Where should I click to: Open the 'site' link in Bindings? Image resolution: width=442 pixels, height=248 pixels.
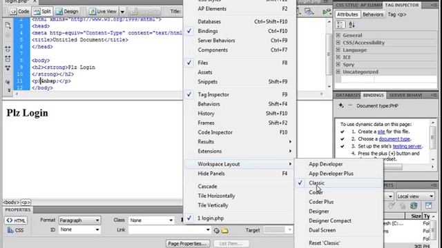(381, 132)
